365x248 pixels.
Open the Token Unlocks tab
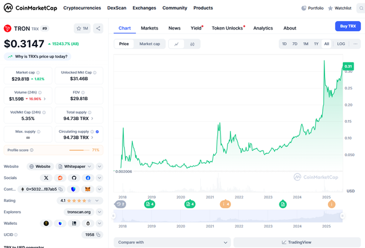click(228, 28)
